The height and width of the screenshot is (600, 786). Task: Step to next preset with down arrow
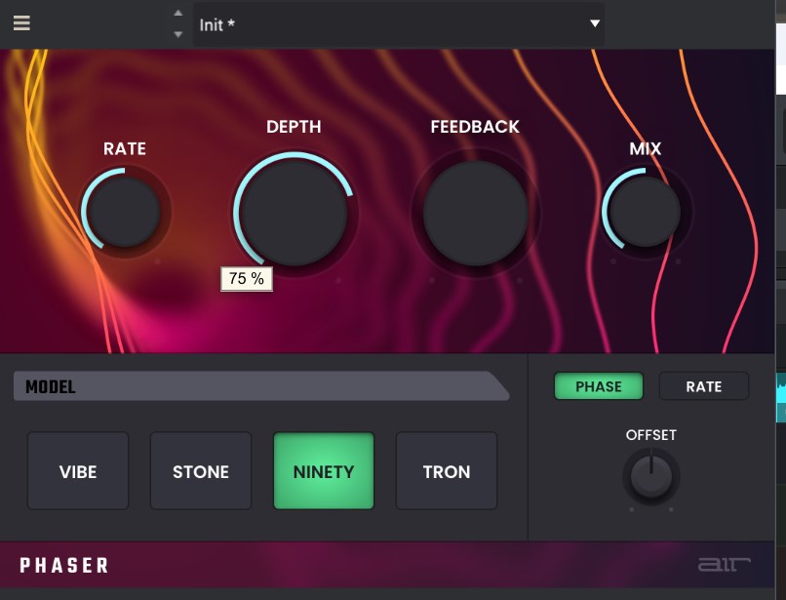(177, 34)
